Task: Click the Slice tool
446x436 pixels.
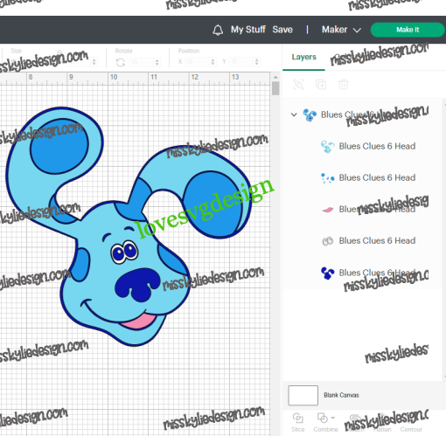Action: click(297, 422)
